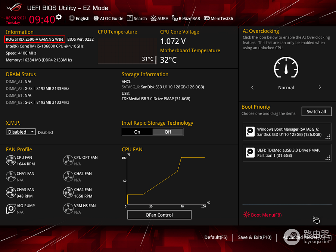The width and height of the screenshot is (336, 252).
Task: Open the Search function
Action: point(137,18)
